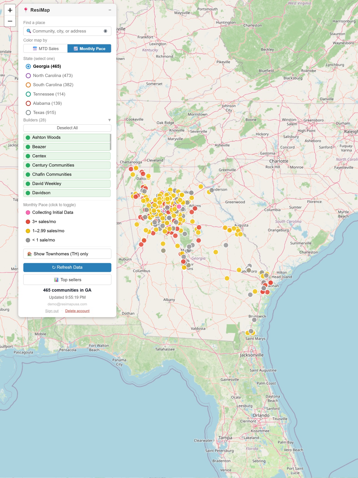Zoom out of the map
Viewport: 358px width, 478px height.
point(10,21)
